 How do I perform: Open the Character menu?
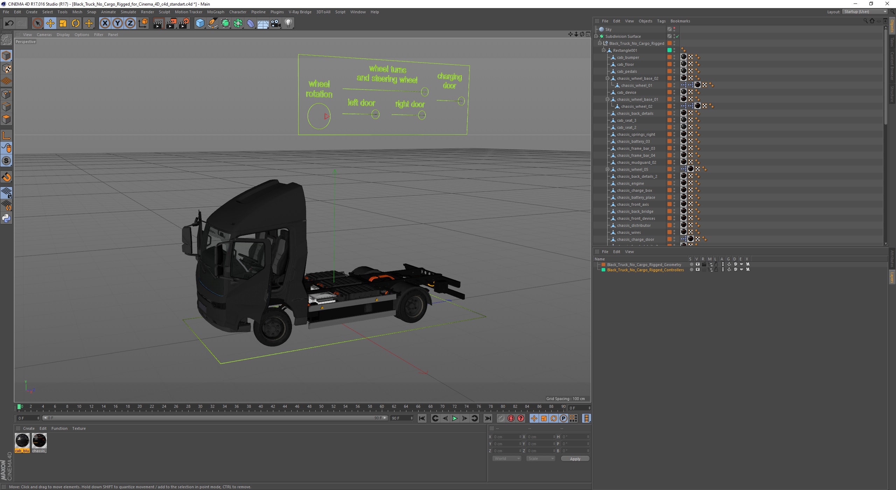pyautogui.click(x=238, y=12)
